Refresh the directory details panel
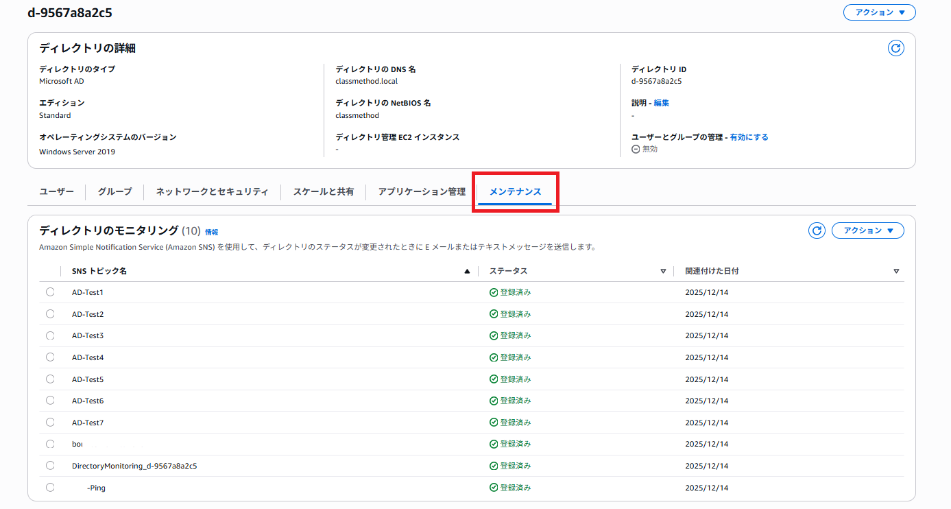This screenshot has height=509, width=951. tap(895, 48)
